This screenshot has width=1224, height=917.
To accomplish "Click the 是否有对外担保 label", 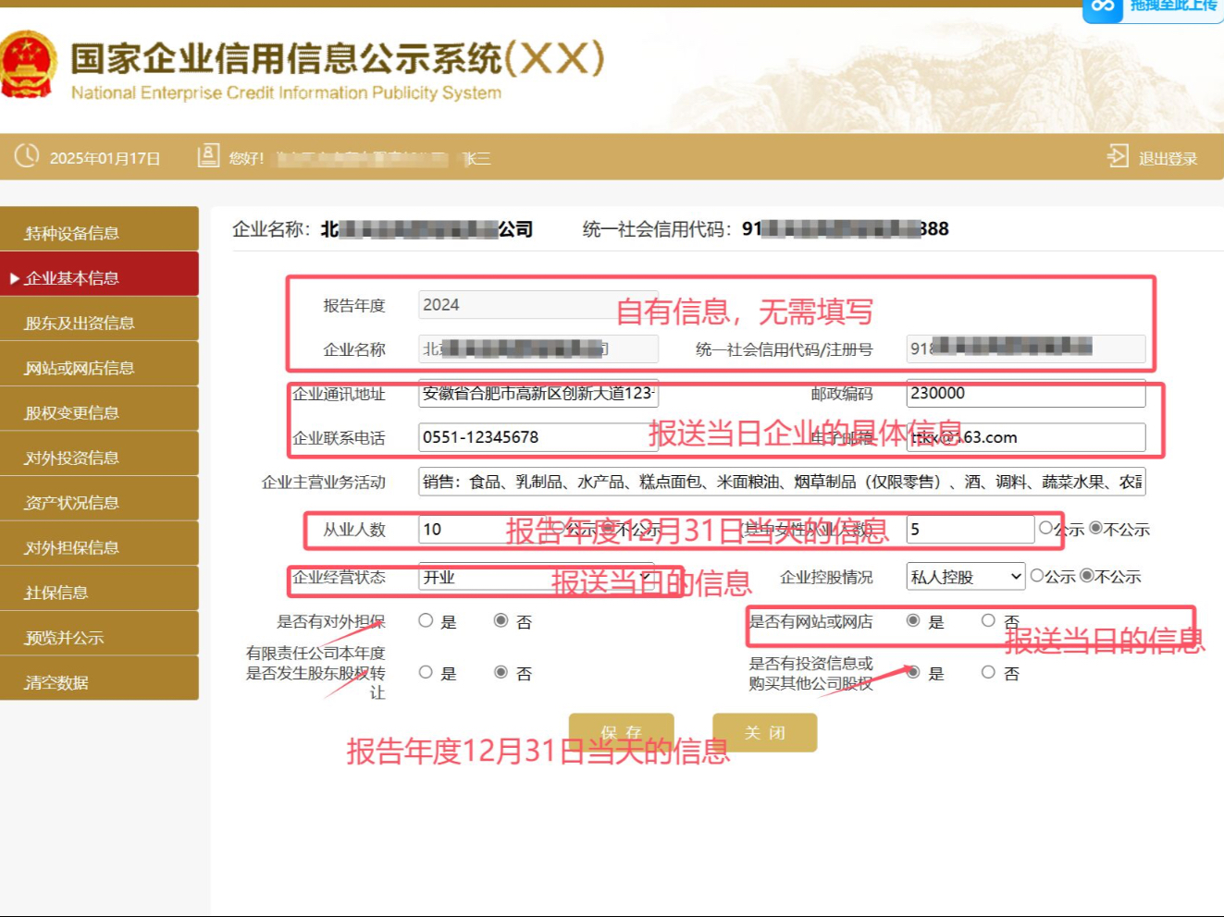I will pyautogui.click(x=331, y=622).
